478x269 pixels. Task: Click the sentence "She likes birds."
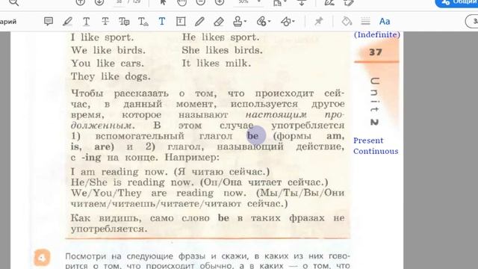222,50
